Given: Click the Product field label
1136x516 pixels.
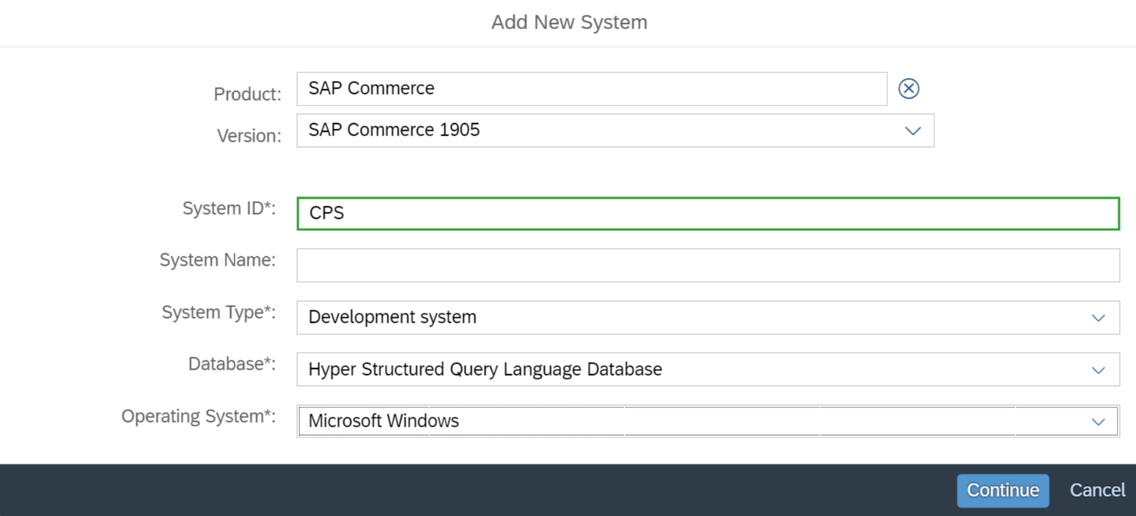Looking at the screenshot, I should (x=247, y=94).
